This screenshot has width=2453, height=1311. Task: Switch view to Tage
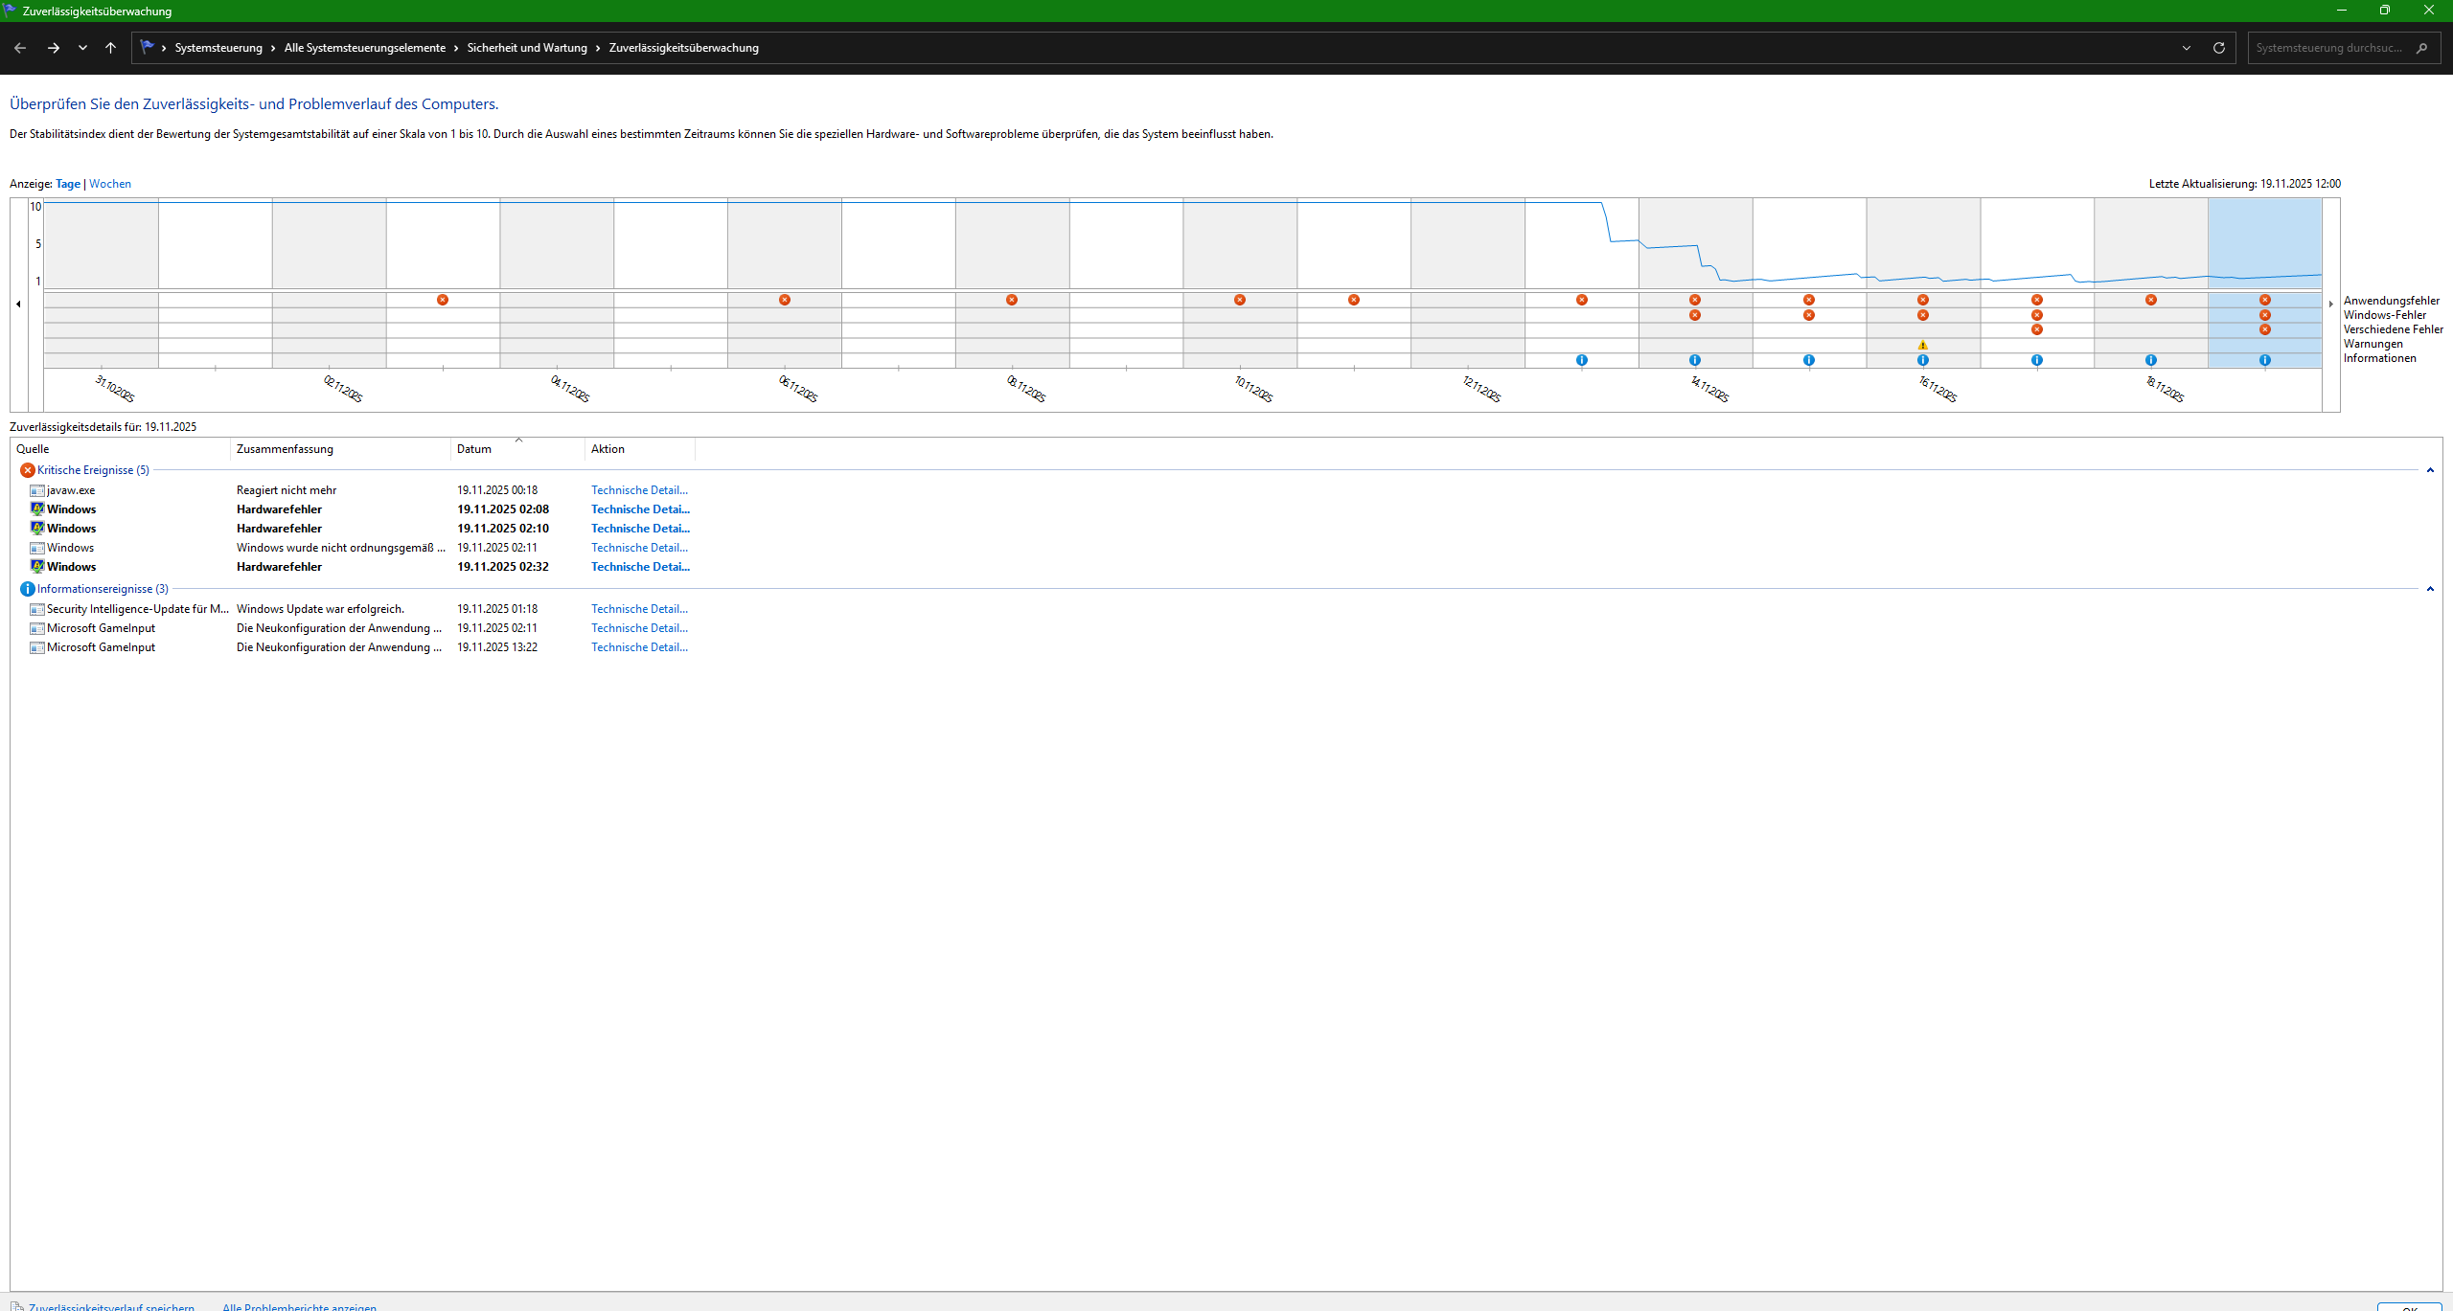tap(68, 184)
